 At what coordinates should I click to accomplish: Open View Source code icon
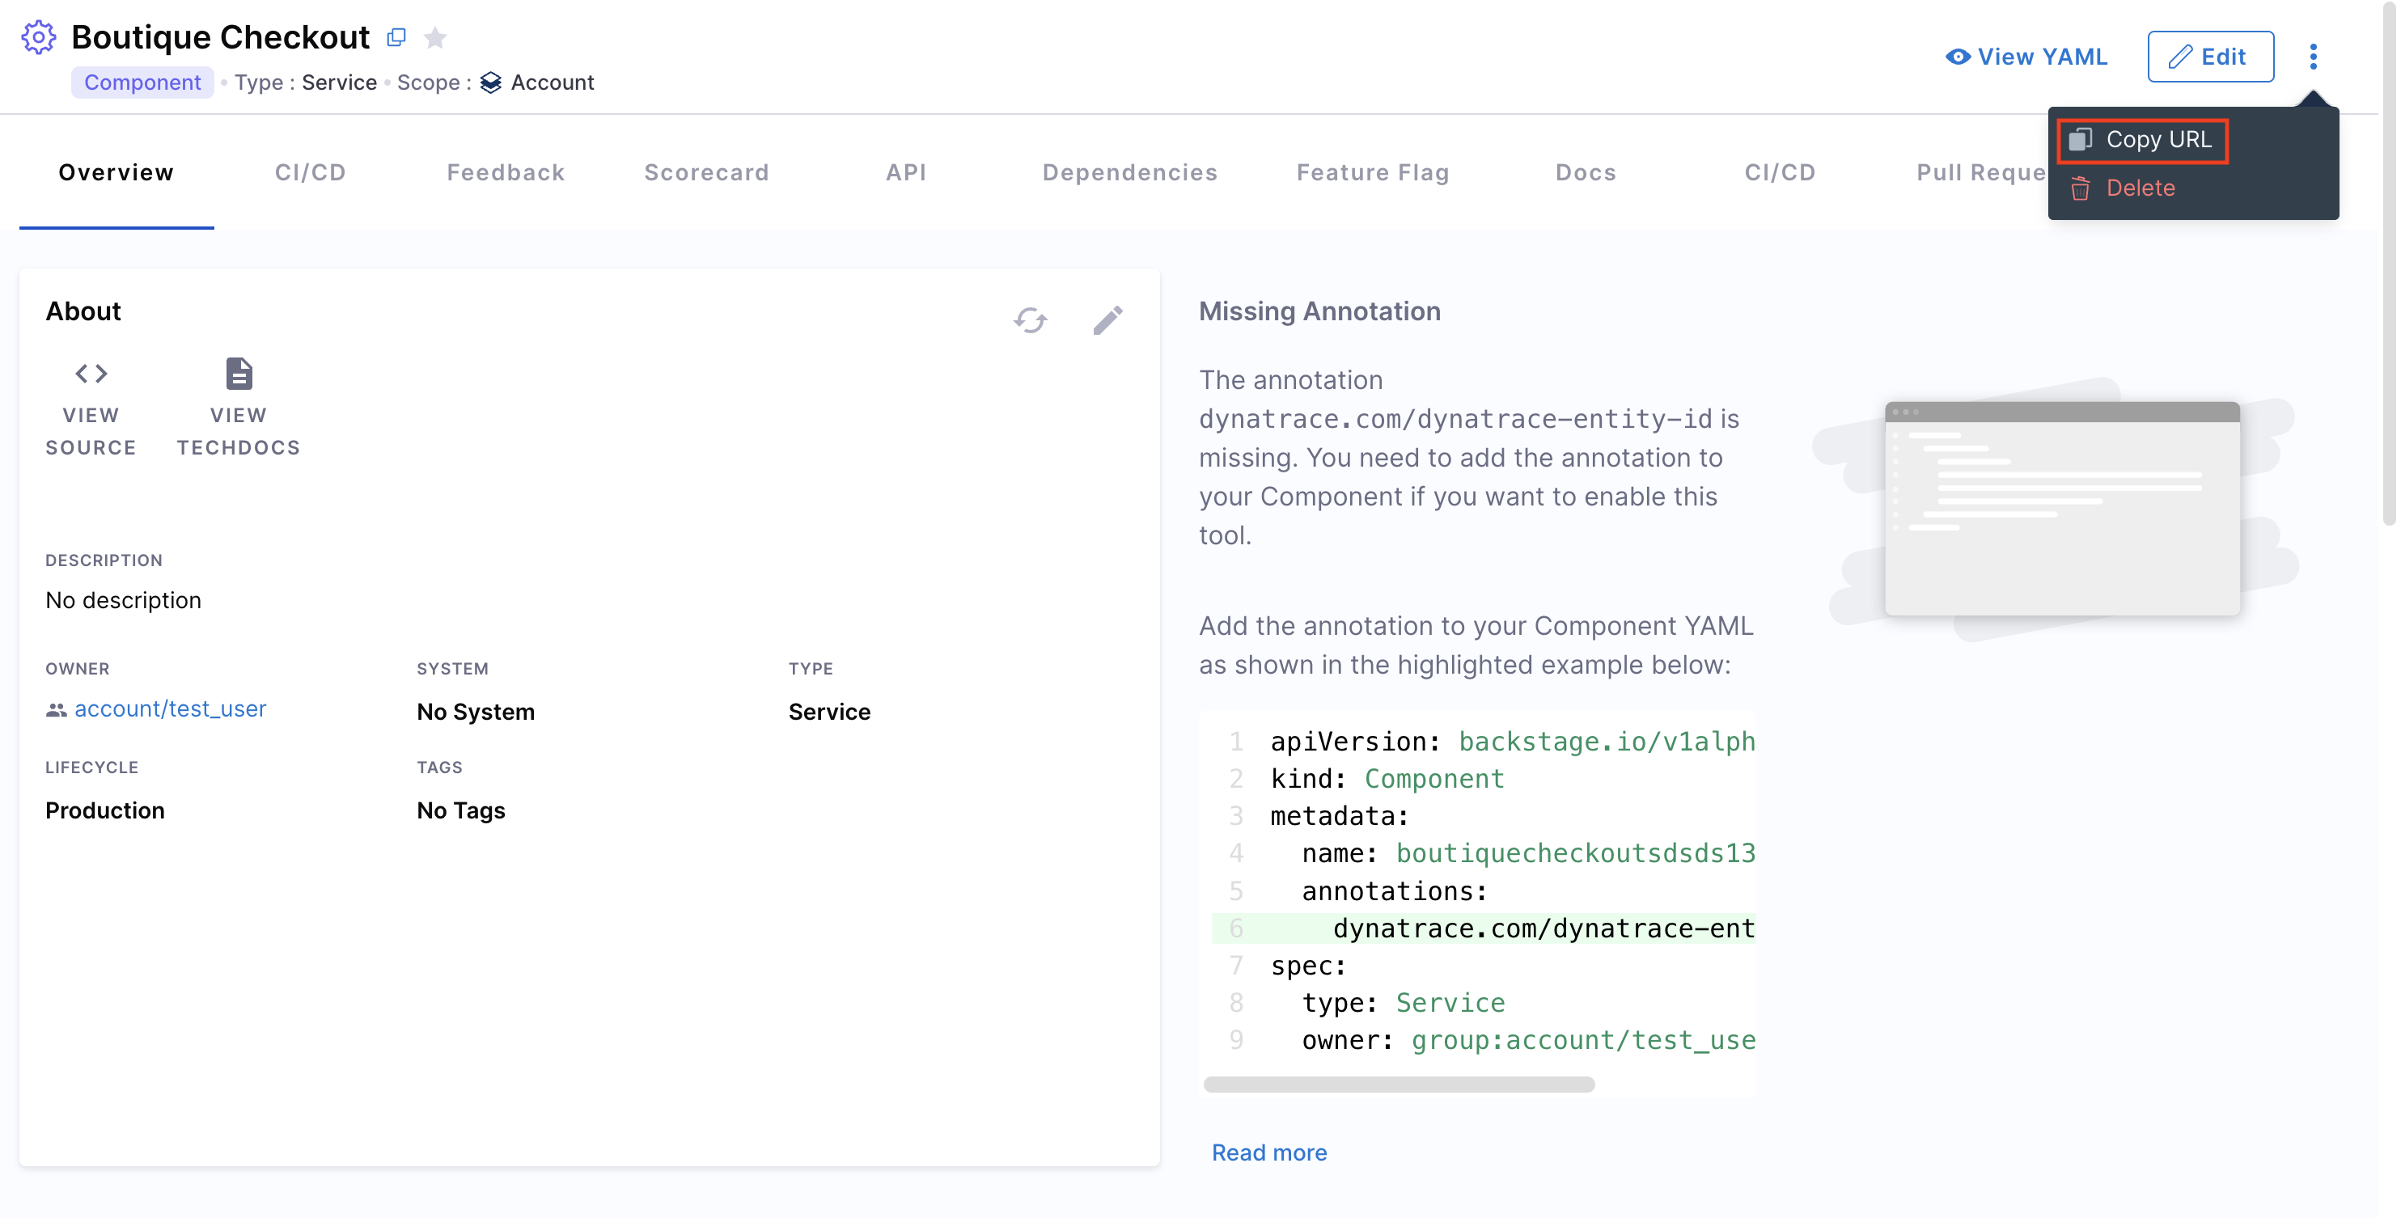coord(91,374)
